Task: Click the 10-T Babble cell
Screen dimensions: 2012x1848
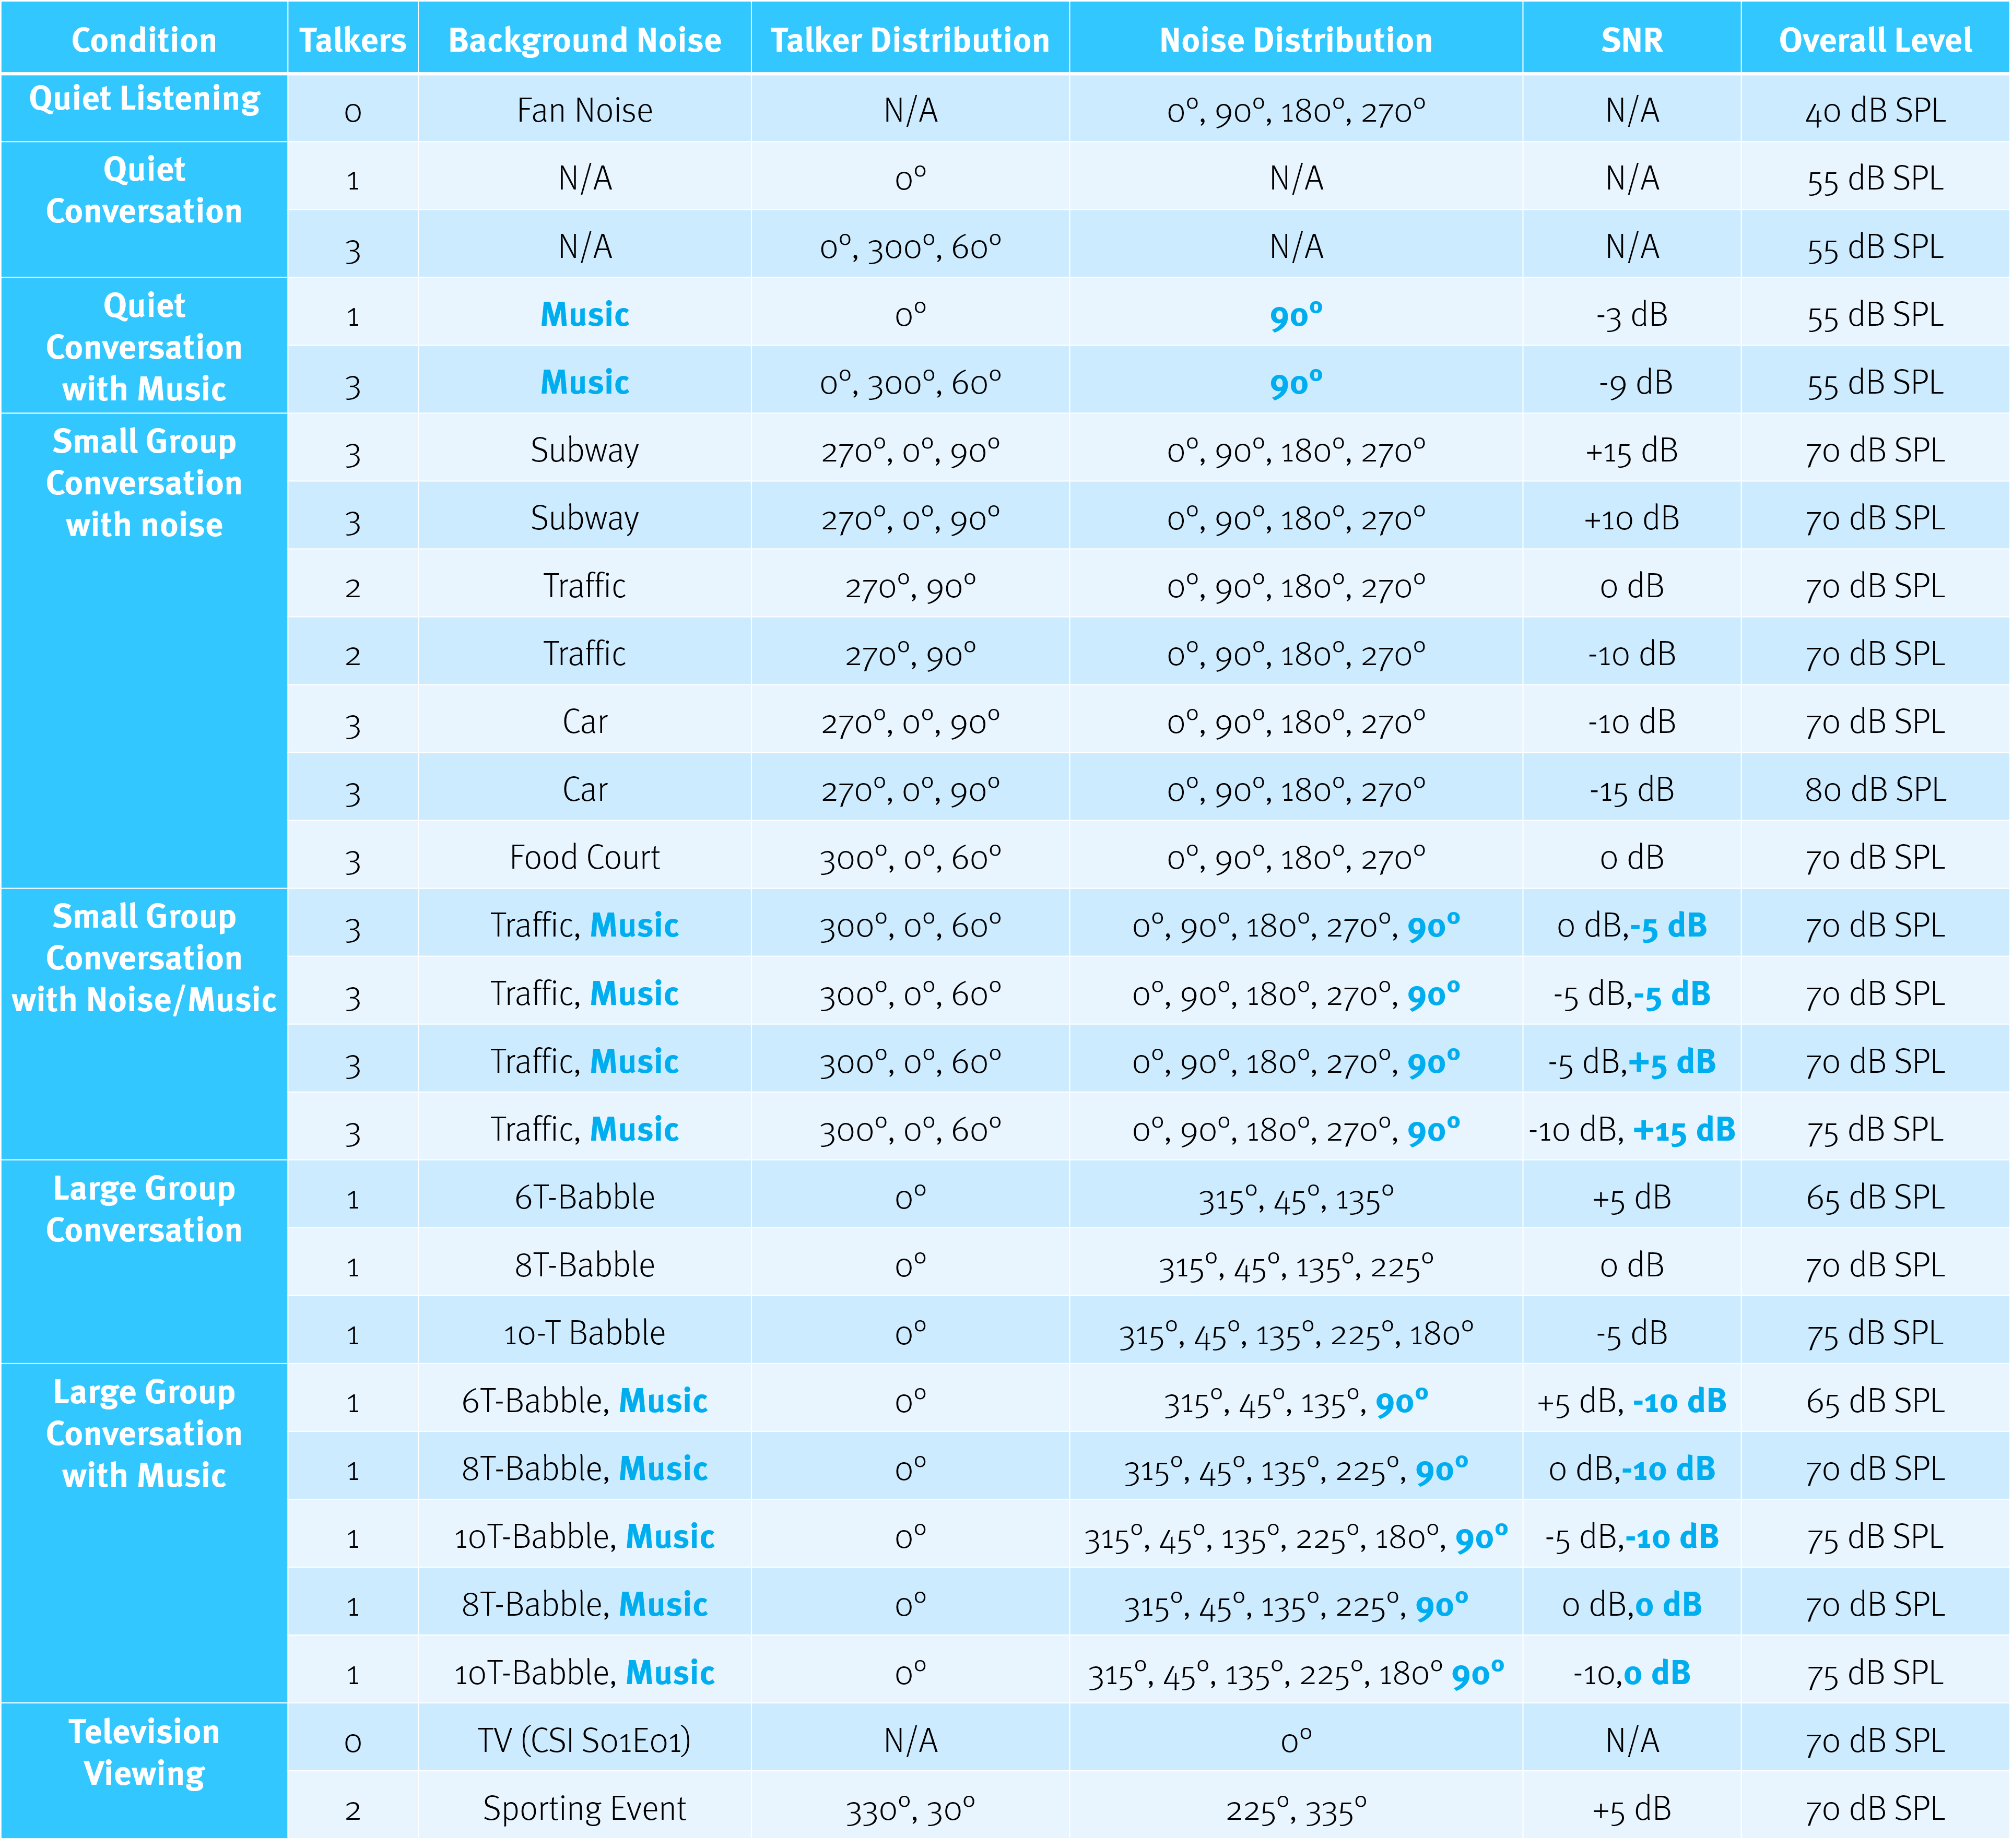Action: point(584,1333)
